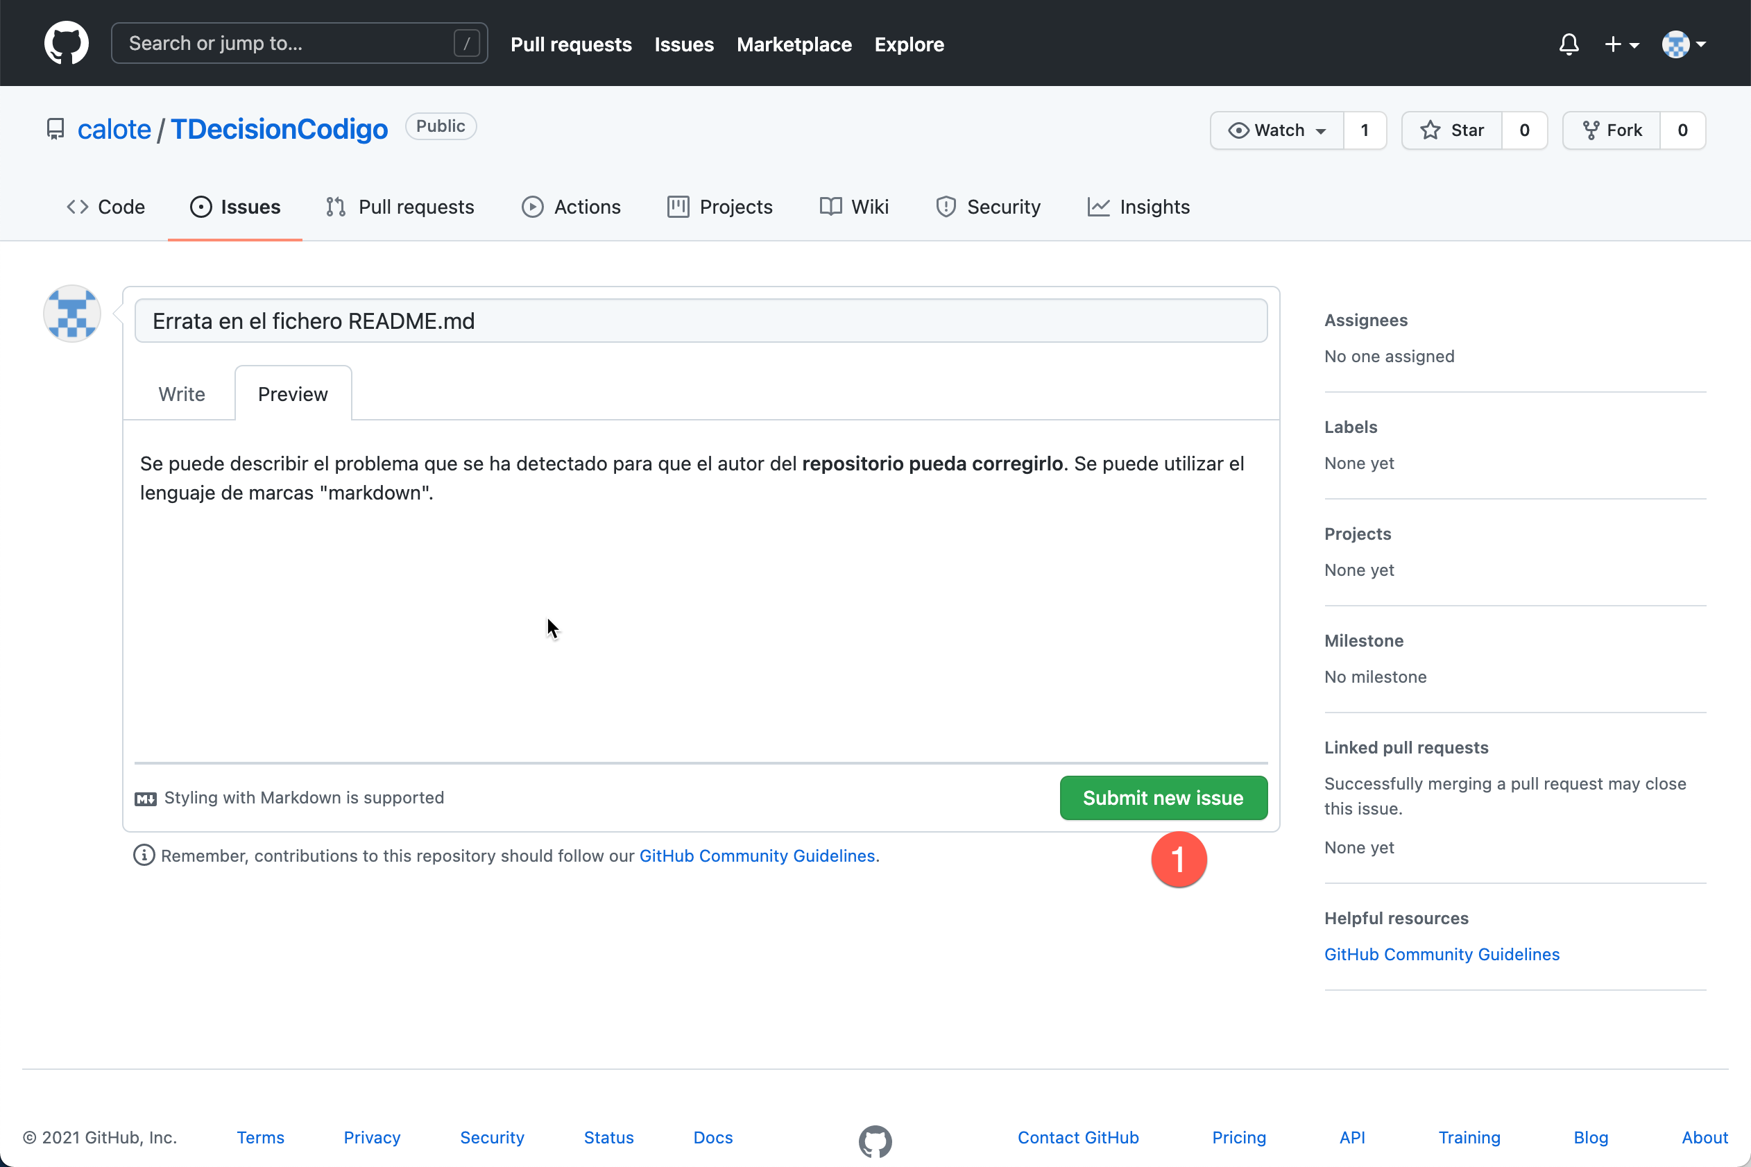Open Helpful resources GitHub Community Guidelines link
Viewport: 1751px width, 1167px height.
coord(1442,954)
